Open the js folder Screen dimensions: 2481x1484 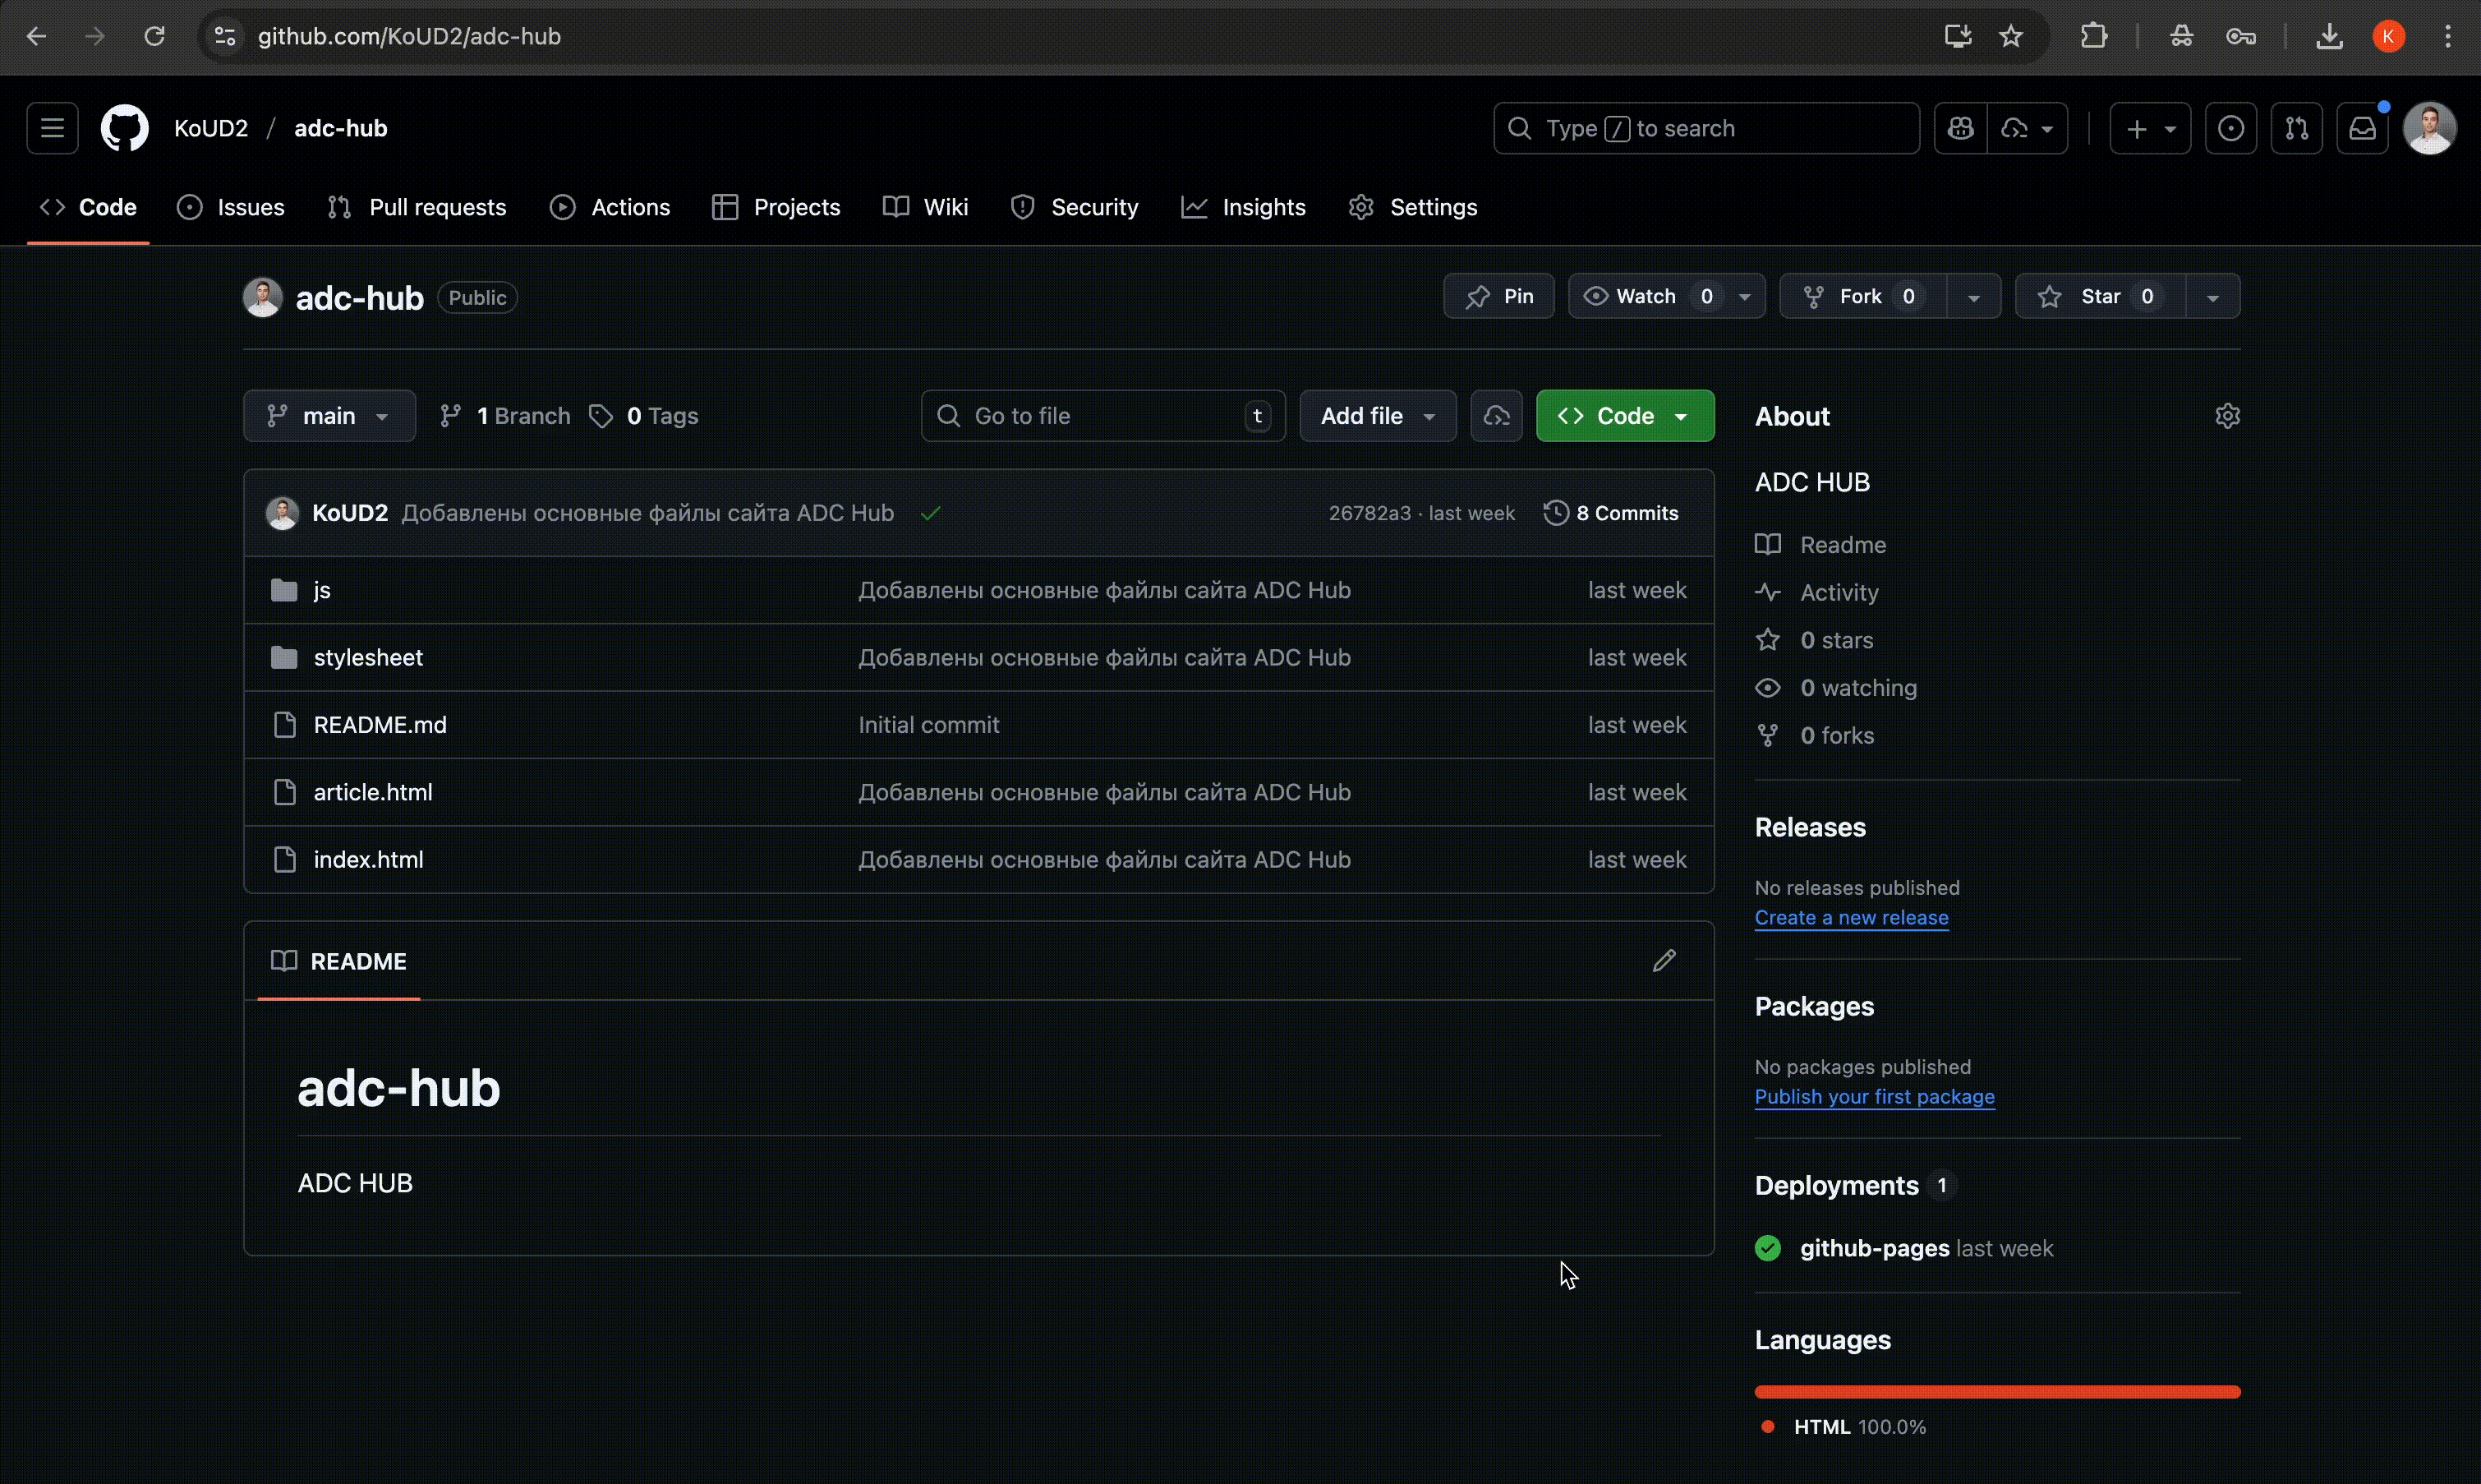click(x=322, y=591)
